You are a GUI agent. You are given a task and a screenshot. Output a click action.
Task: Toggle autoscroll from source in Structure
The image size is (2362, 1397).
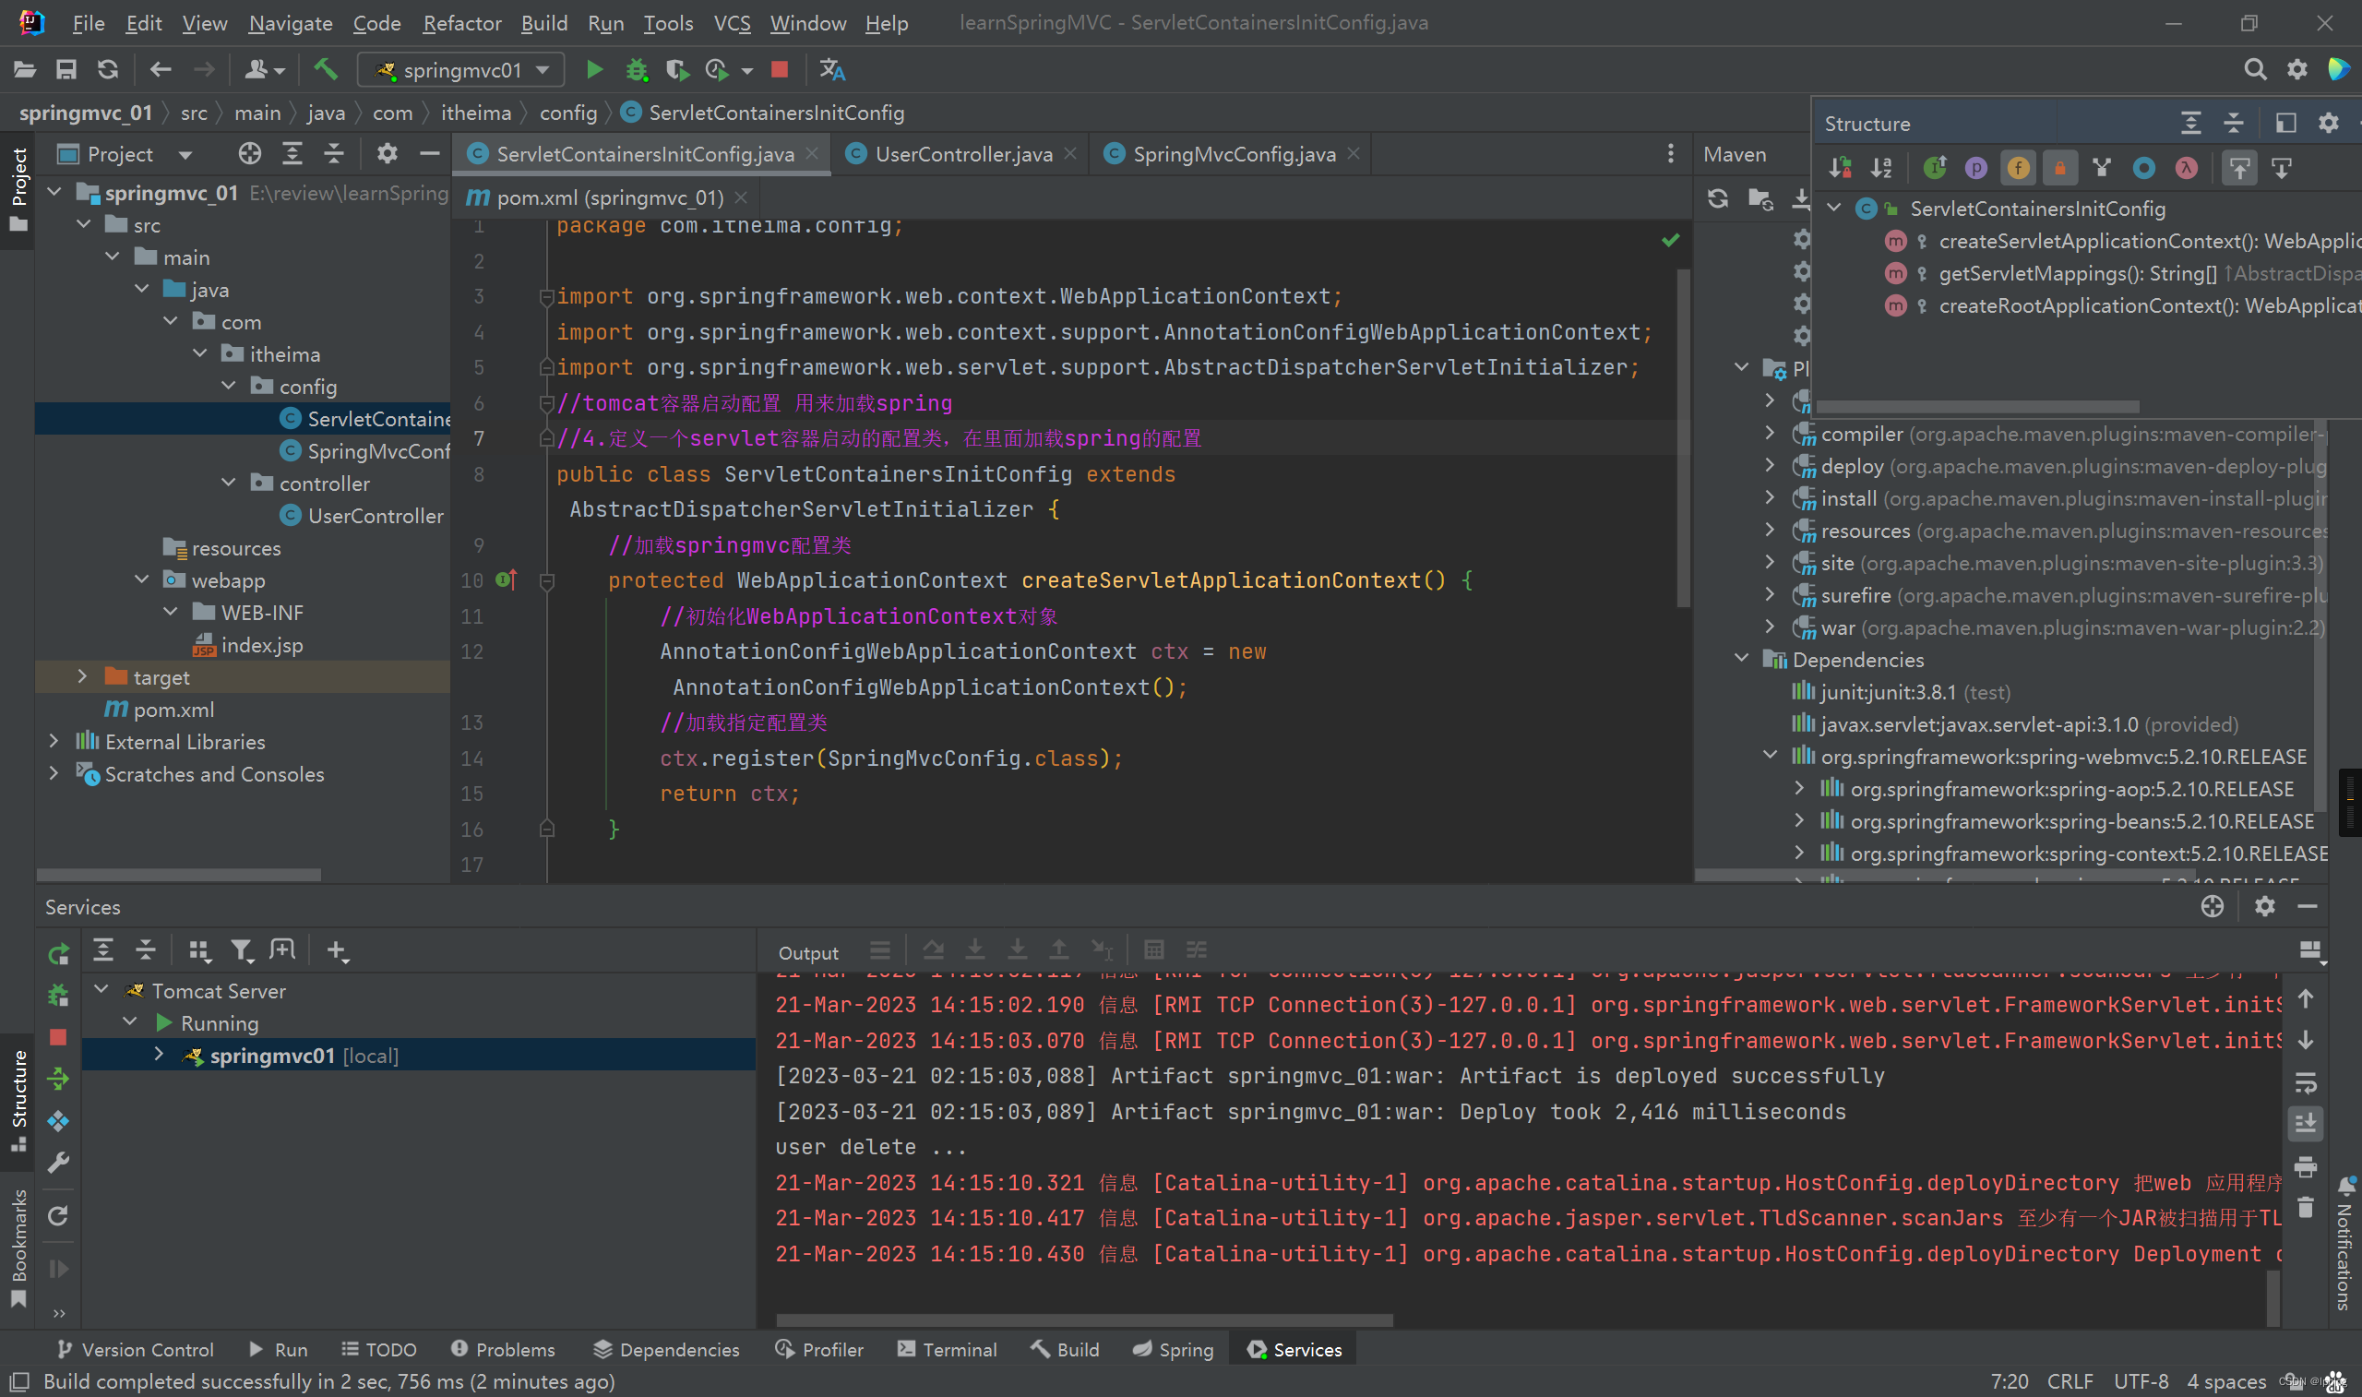pos(2282,169)
